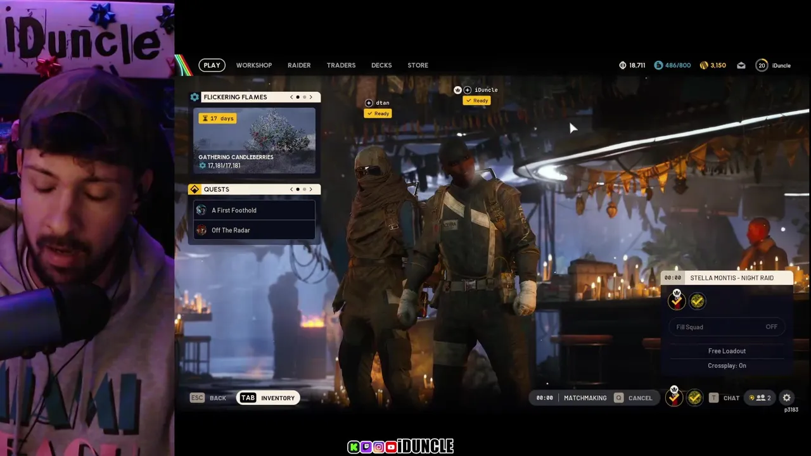Viewport: 811px width, 456px height.
Task: Click the ESC Back button
Action: (208, 398)
